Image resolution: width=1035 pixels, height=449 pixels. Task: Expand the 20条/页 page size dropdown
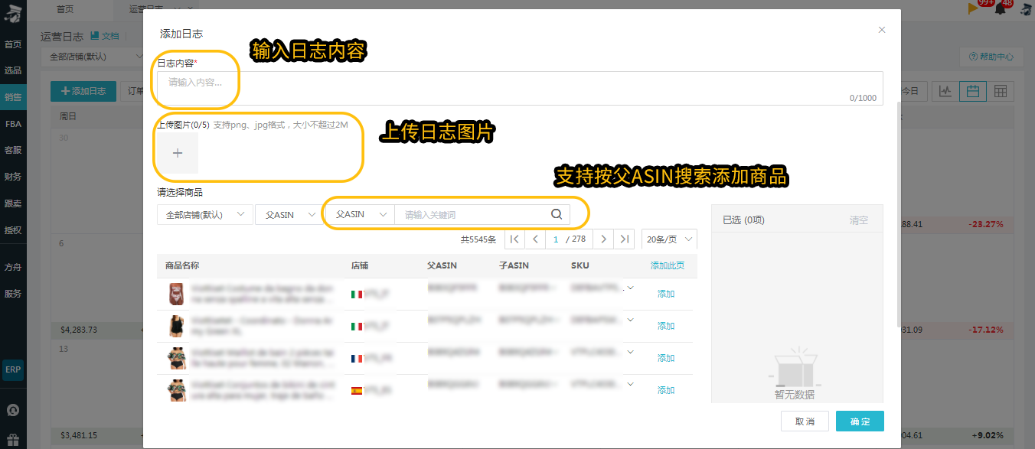point(670,239)
